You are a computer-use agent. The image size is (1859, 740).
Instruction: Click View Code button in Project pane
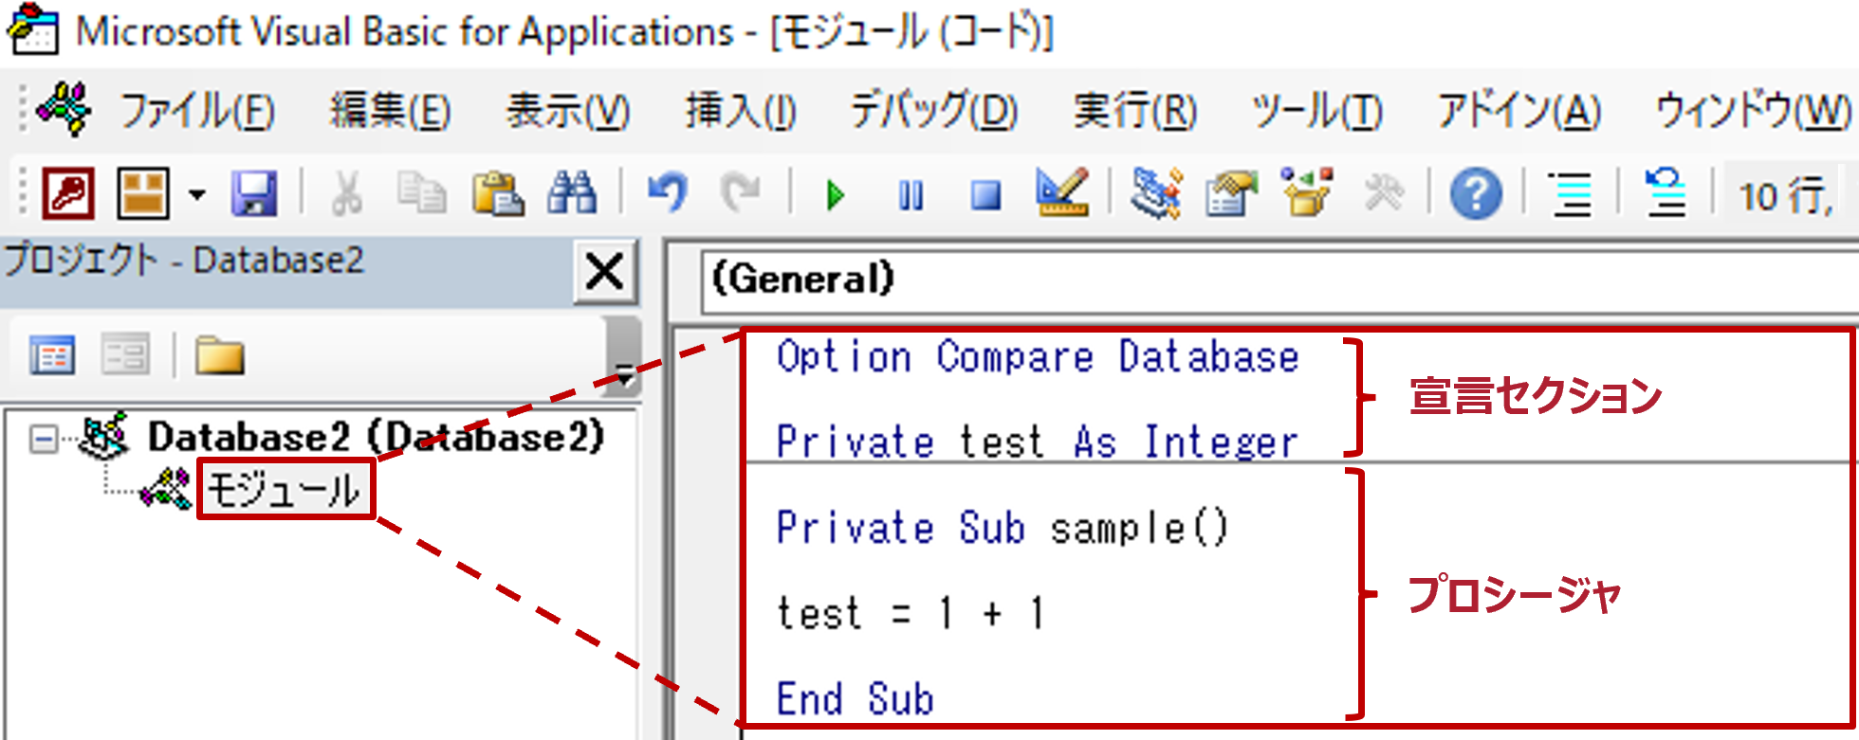point(52,357)
